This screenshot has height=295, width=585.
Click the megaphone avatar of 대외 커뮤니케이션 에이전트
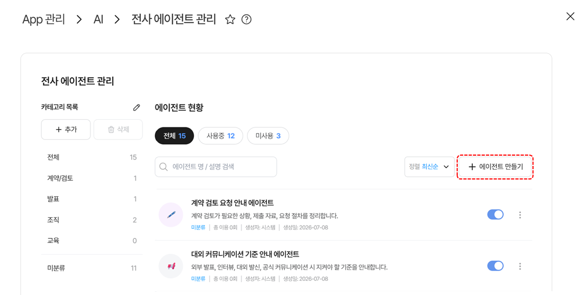171,266
